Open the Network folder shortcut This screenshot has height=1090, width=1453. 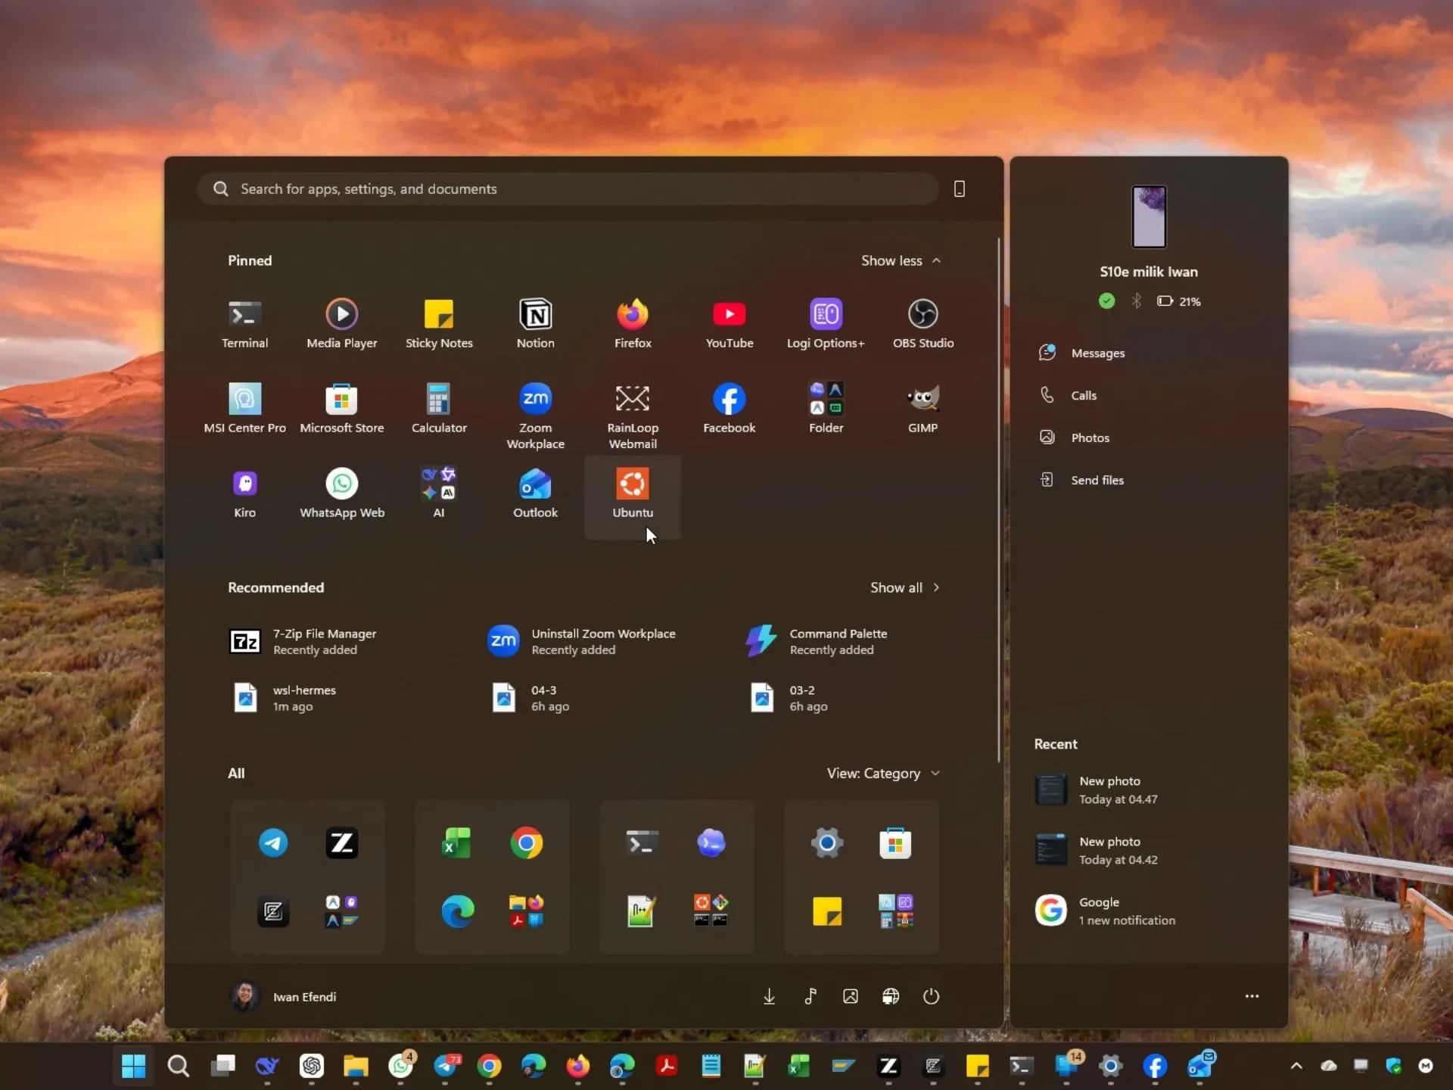click(891, 997)
